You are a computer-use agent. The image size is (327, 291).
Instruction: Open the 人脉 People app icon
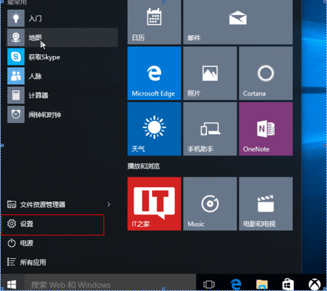[16, 76]
